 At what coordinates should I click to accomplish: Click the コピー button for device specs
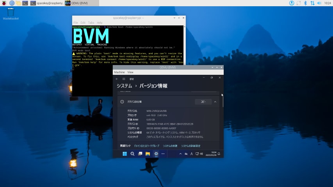(x=203, y=102)
